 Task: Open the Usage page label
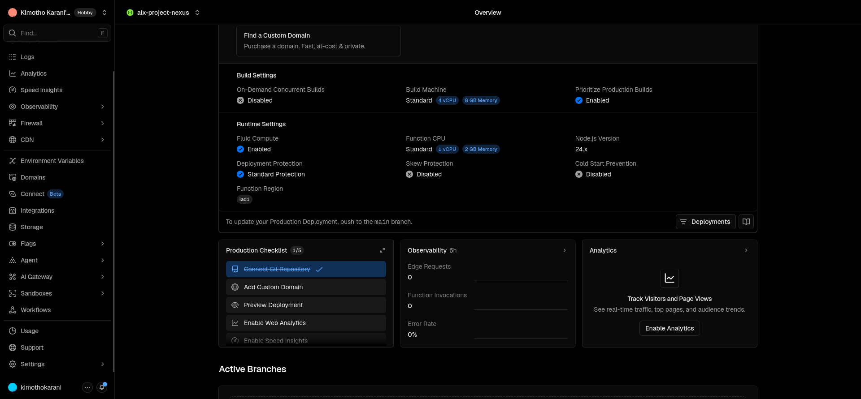point(30,331)
